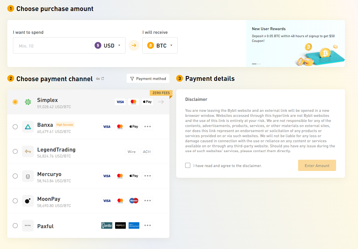Viewport: 358px width, 249px height.
Task: Click the LegendTrading rate 56,824.76 USD/BTC
Action: [54, 156]
